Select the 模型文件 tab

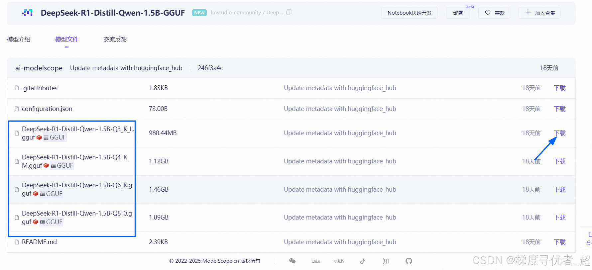pyautogui.click(x=67, y=39)
